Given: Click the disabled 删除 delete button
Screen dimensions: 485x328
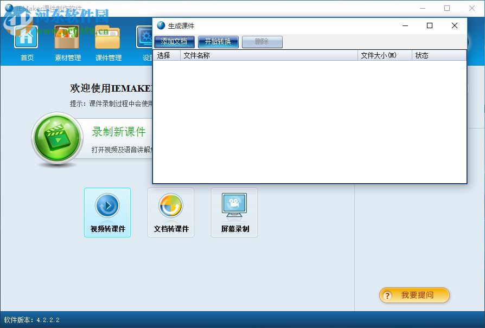Looking at the screenshot, I should [262, 41].
